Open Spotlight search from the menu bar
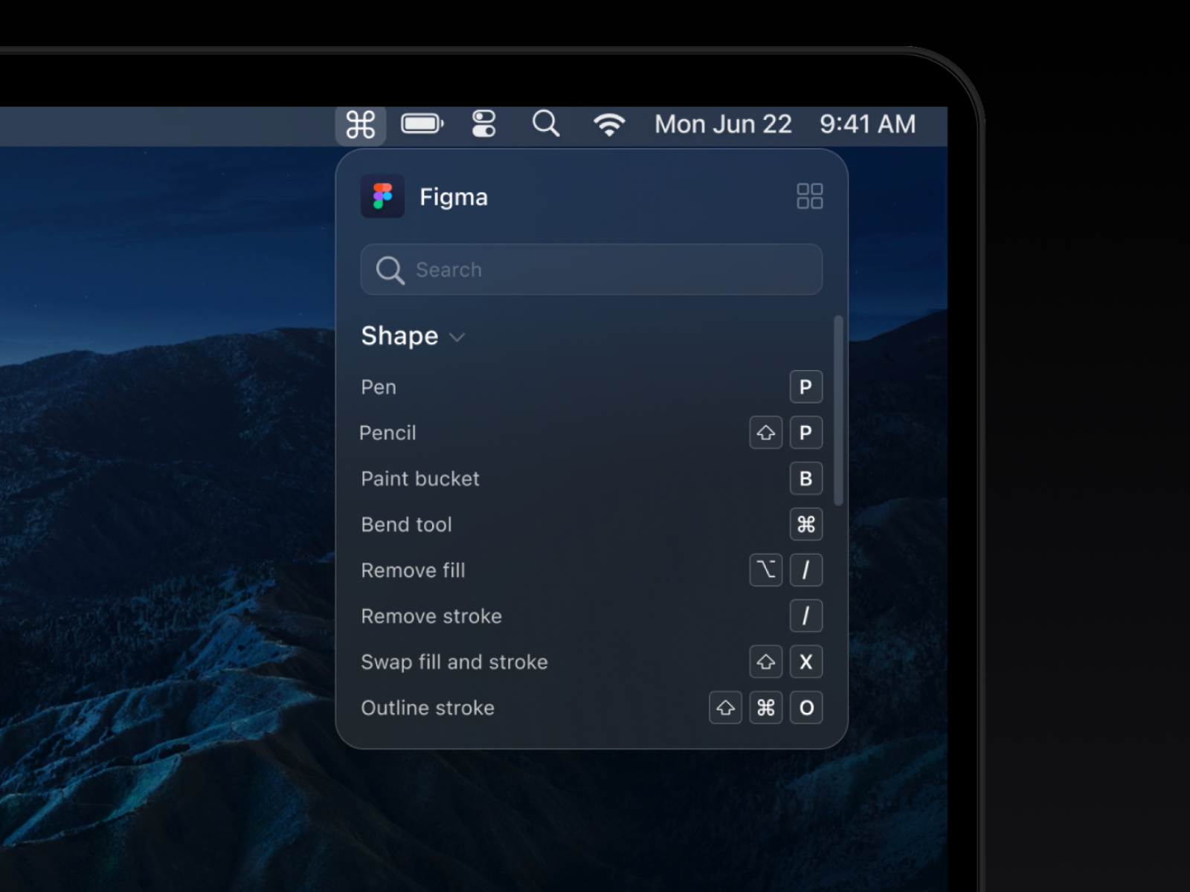The width and height of the screenshot is (1190, 892). coord(546,123)
